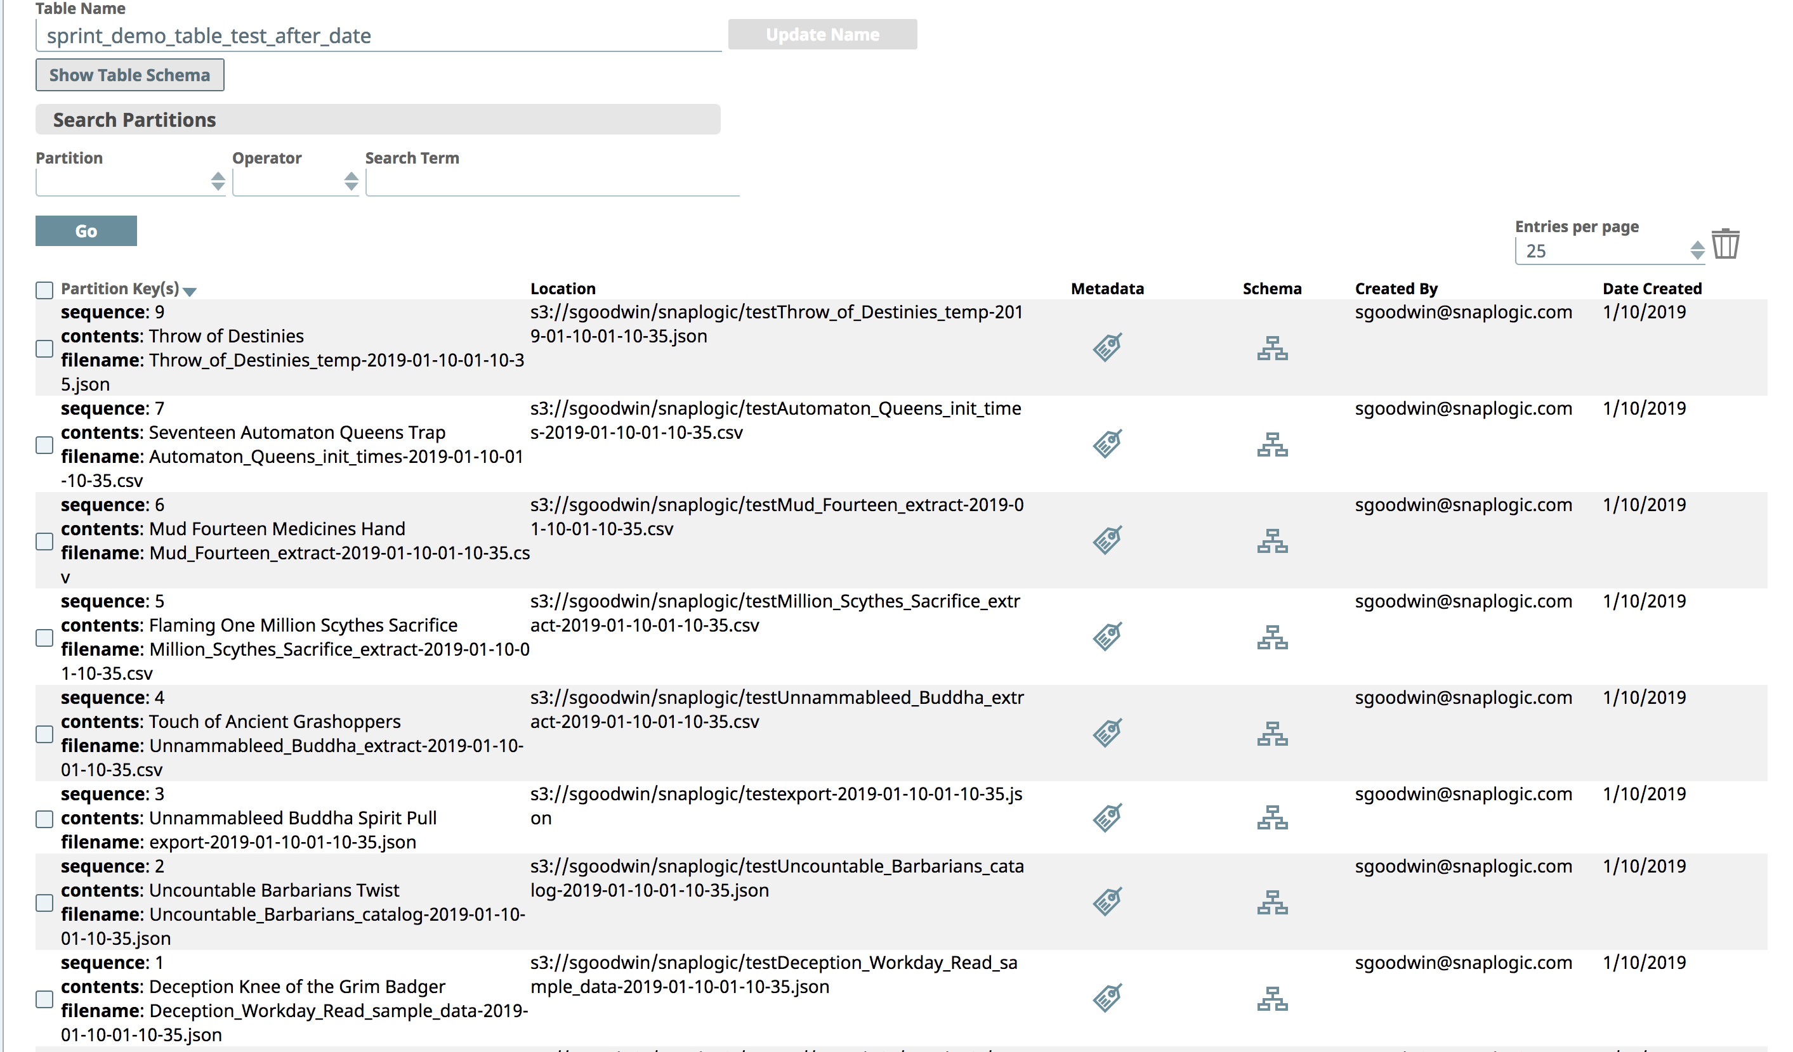Toggle the Partition Key(s) sort arrow
The height and width of the screenshot is (1052, 1793).
point(189,291)
